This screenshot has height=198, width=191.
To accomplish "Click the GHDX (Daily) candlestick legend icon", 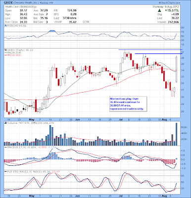I will 5,49.
